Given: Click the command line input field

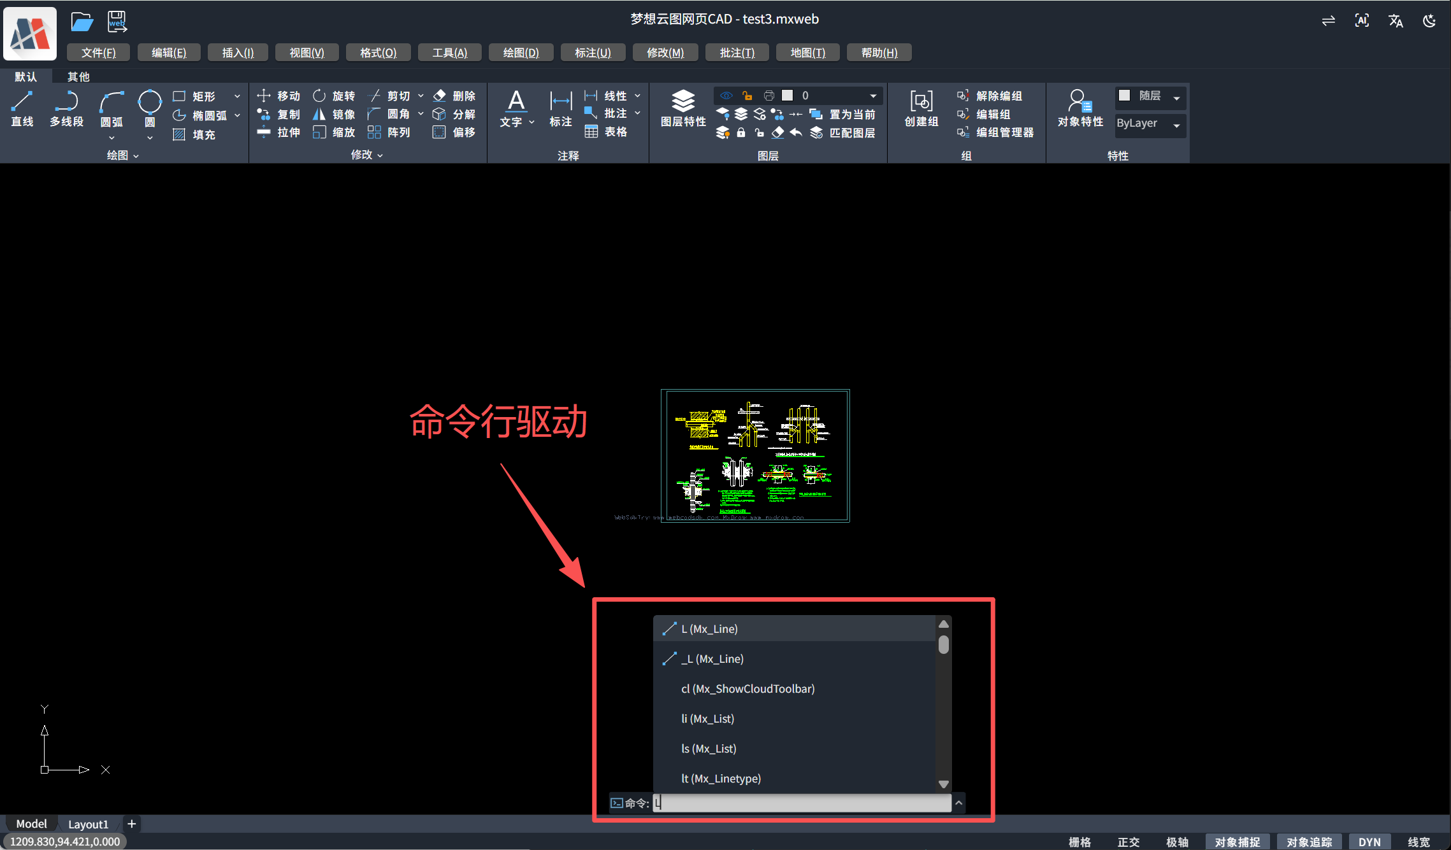Looking at the screenshot, I should coord(802,803).
